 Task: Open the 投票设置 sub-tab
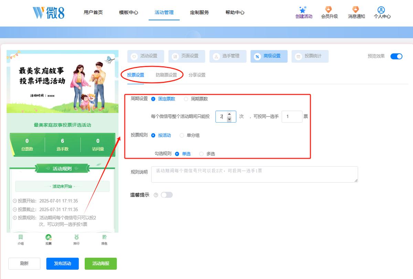(136, 75)
